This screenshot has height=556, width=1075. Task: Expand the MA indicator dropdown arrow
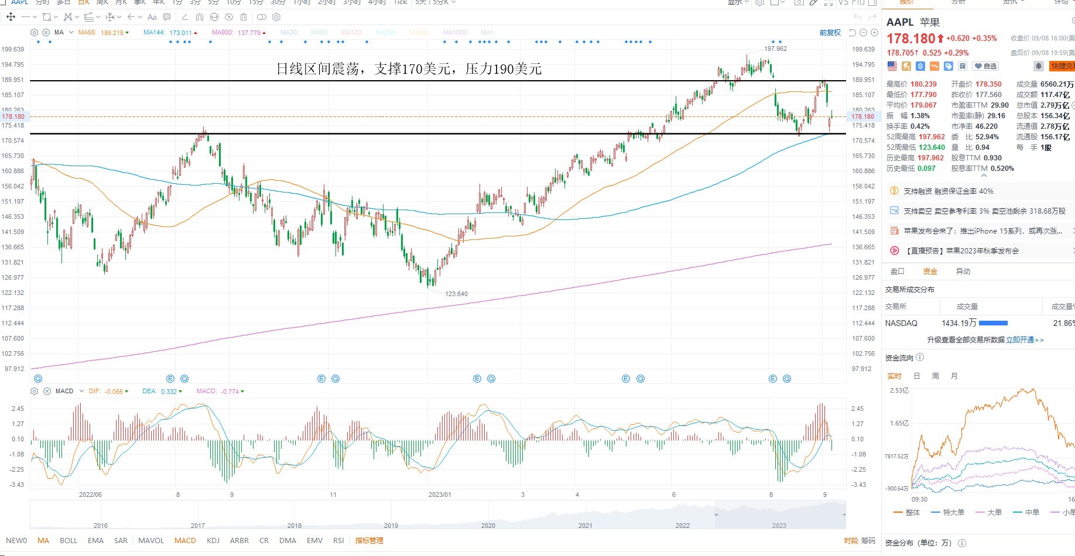[71, 32]
